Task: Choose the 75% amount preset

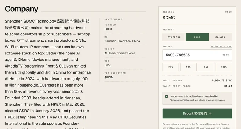Action: coord(206,67)
